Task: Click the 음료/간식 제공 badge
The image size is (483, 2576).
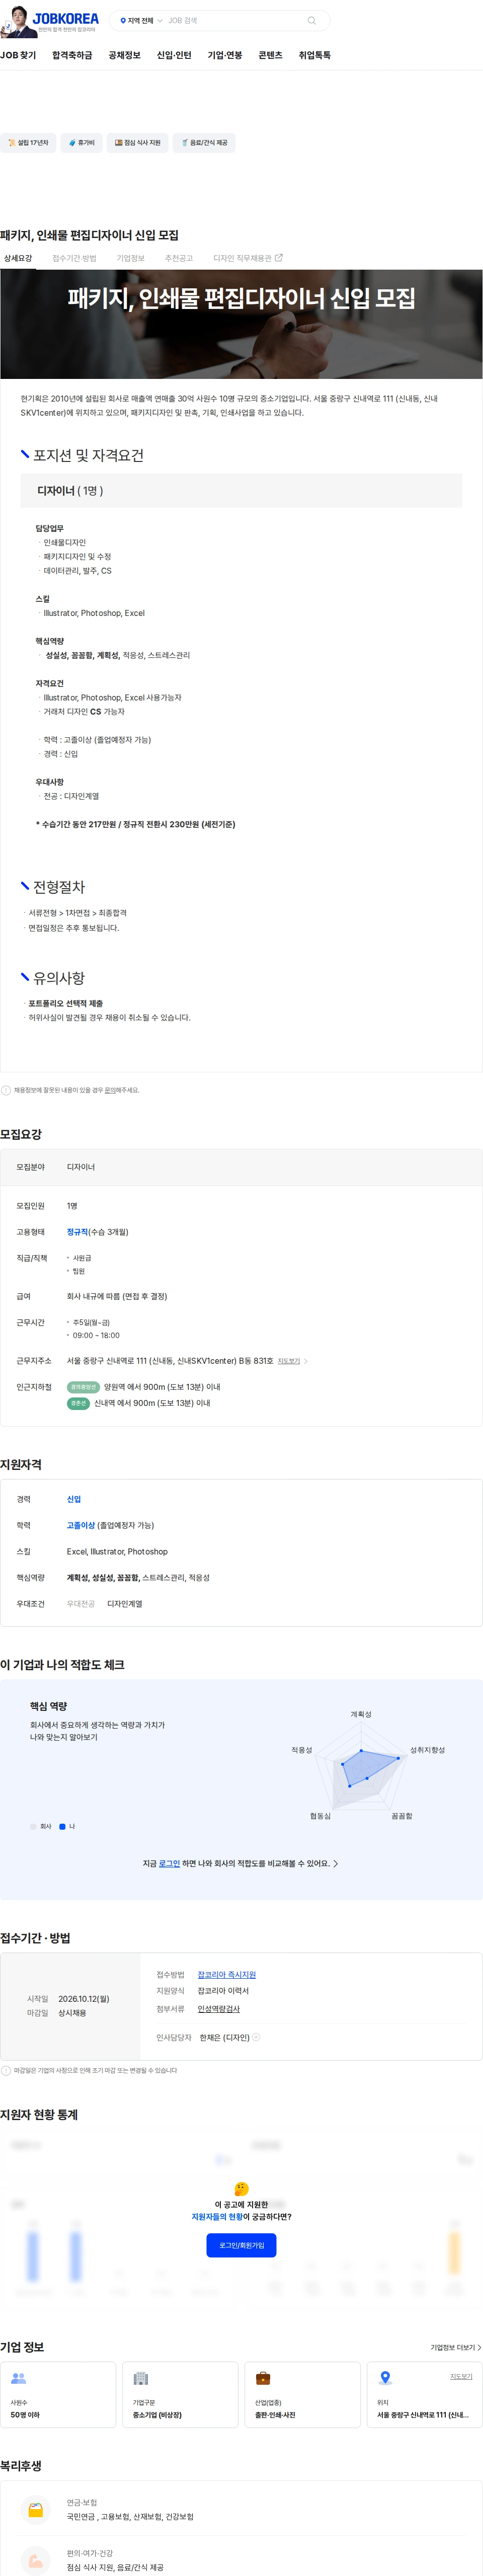Action: 204,143
